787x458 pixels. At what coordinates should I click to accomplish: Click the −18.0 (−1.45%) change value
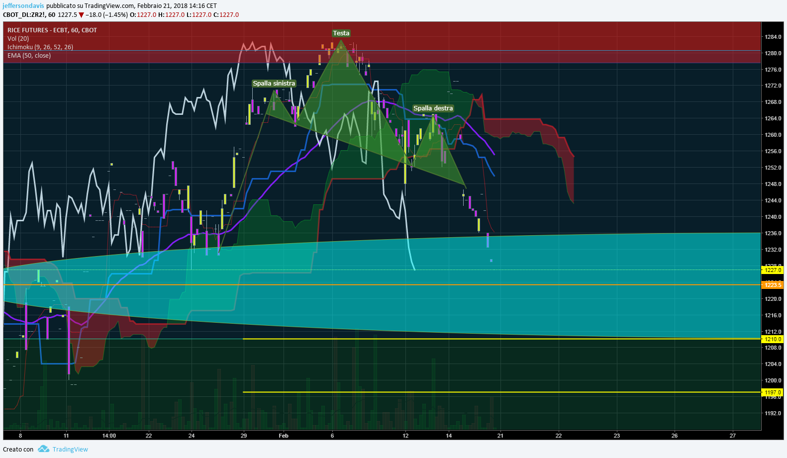(106, 15)
